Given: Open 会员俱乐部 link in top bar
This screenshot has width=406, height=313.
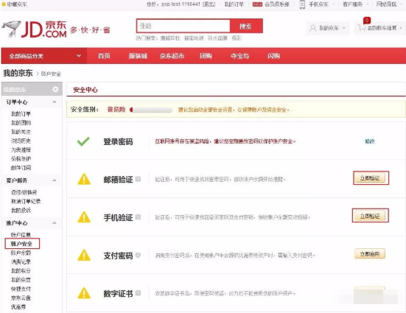Looking at the screenshot, I should coord(276,4).
